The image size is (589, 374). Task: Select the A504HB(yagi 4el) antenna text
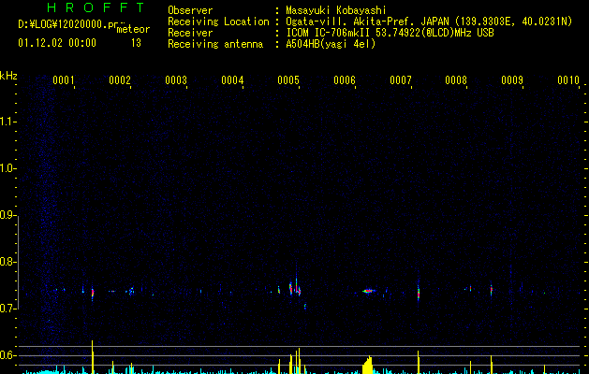tap(331, 44)
